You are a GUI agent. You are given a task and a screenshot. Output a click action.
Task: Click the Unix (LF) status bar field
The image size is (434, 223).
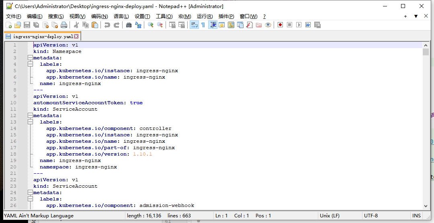click(330, 215)
